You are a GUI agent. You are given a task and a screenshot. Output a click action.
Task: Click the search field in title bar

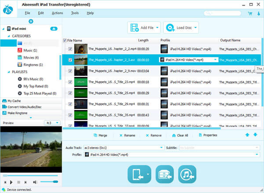(222, 13)
